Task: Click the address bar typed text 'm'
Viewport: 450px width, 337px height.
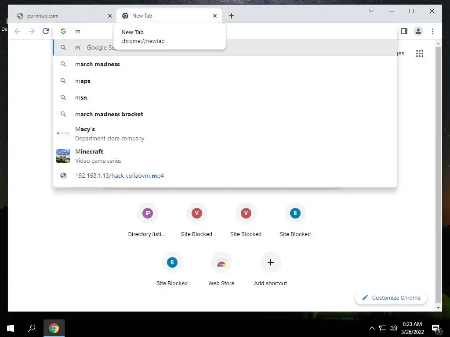Action: pyautogui.click(x=78, y=32)
